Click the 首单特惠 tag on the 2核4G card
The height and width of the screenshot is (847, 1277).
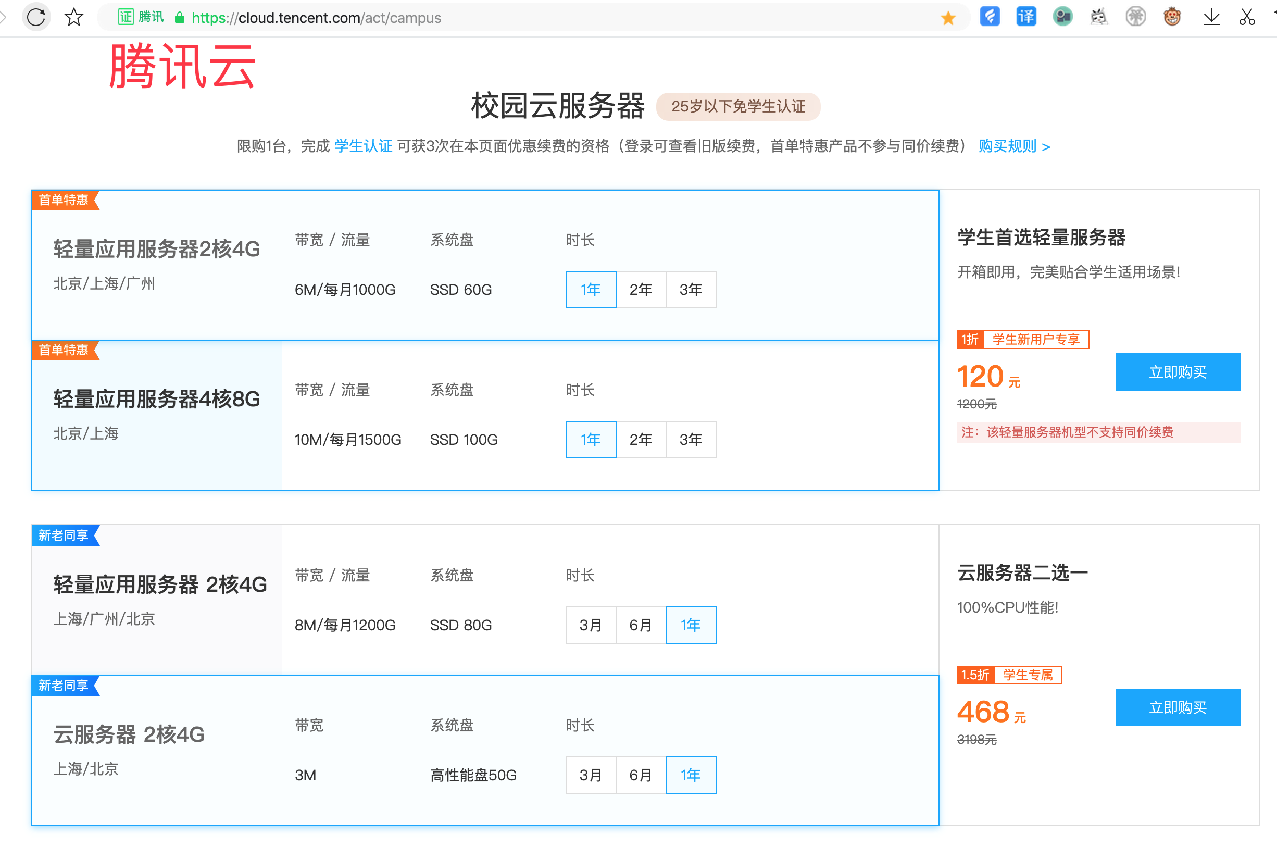[x=65, y=200]
